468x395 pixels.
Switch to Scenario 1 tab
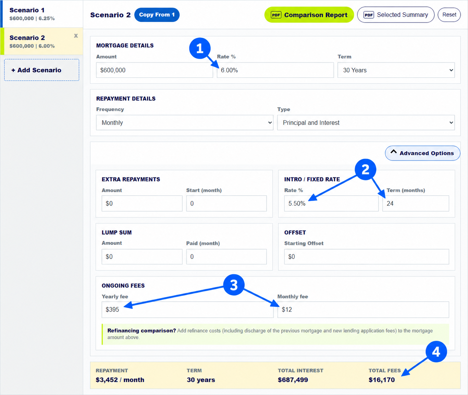(41, 14)
